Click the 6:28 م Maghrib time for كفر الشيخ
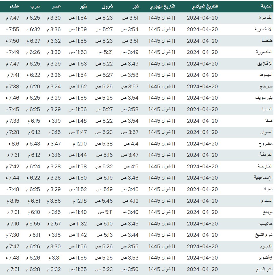 (33, 269)
